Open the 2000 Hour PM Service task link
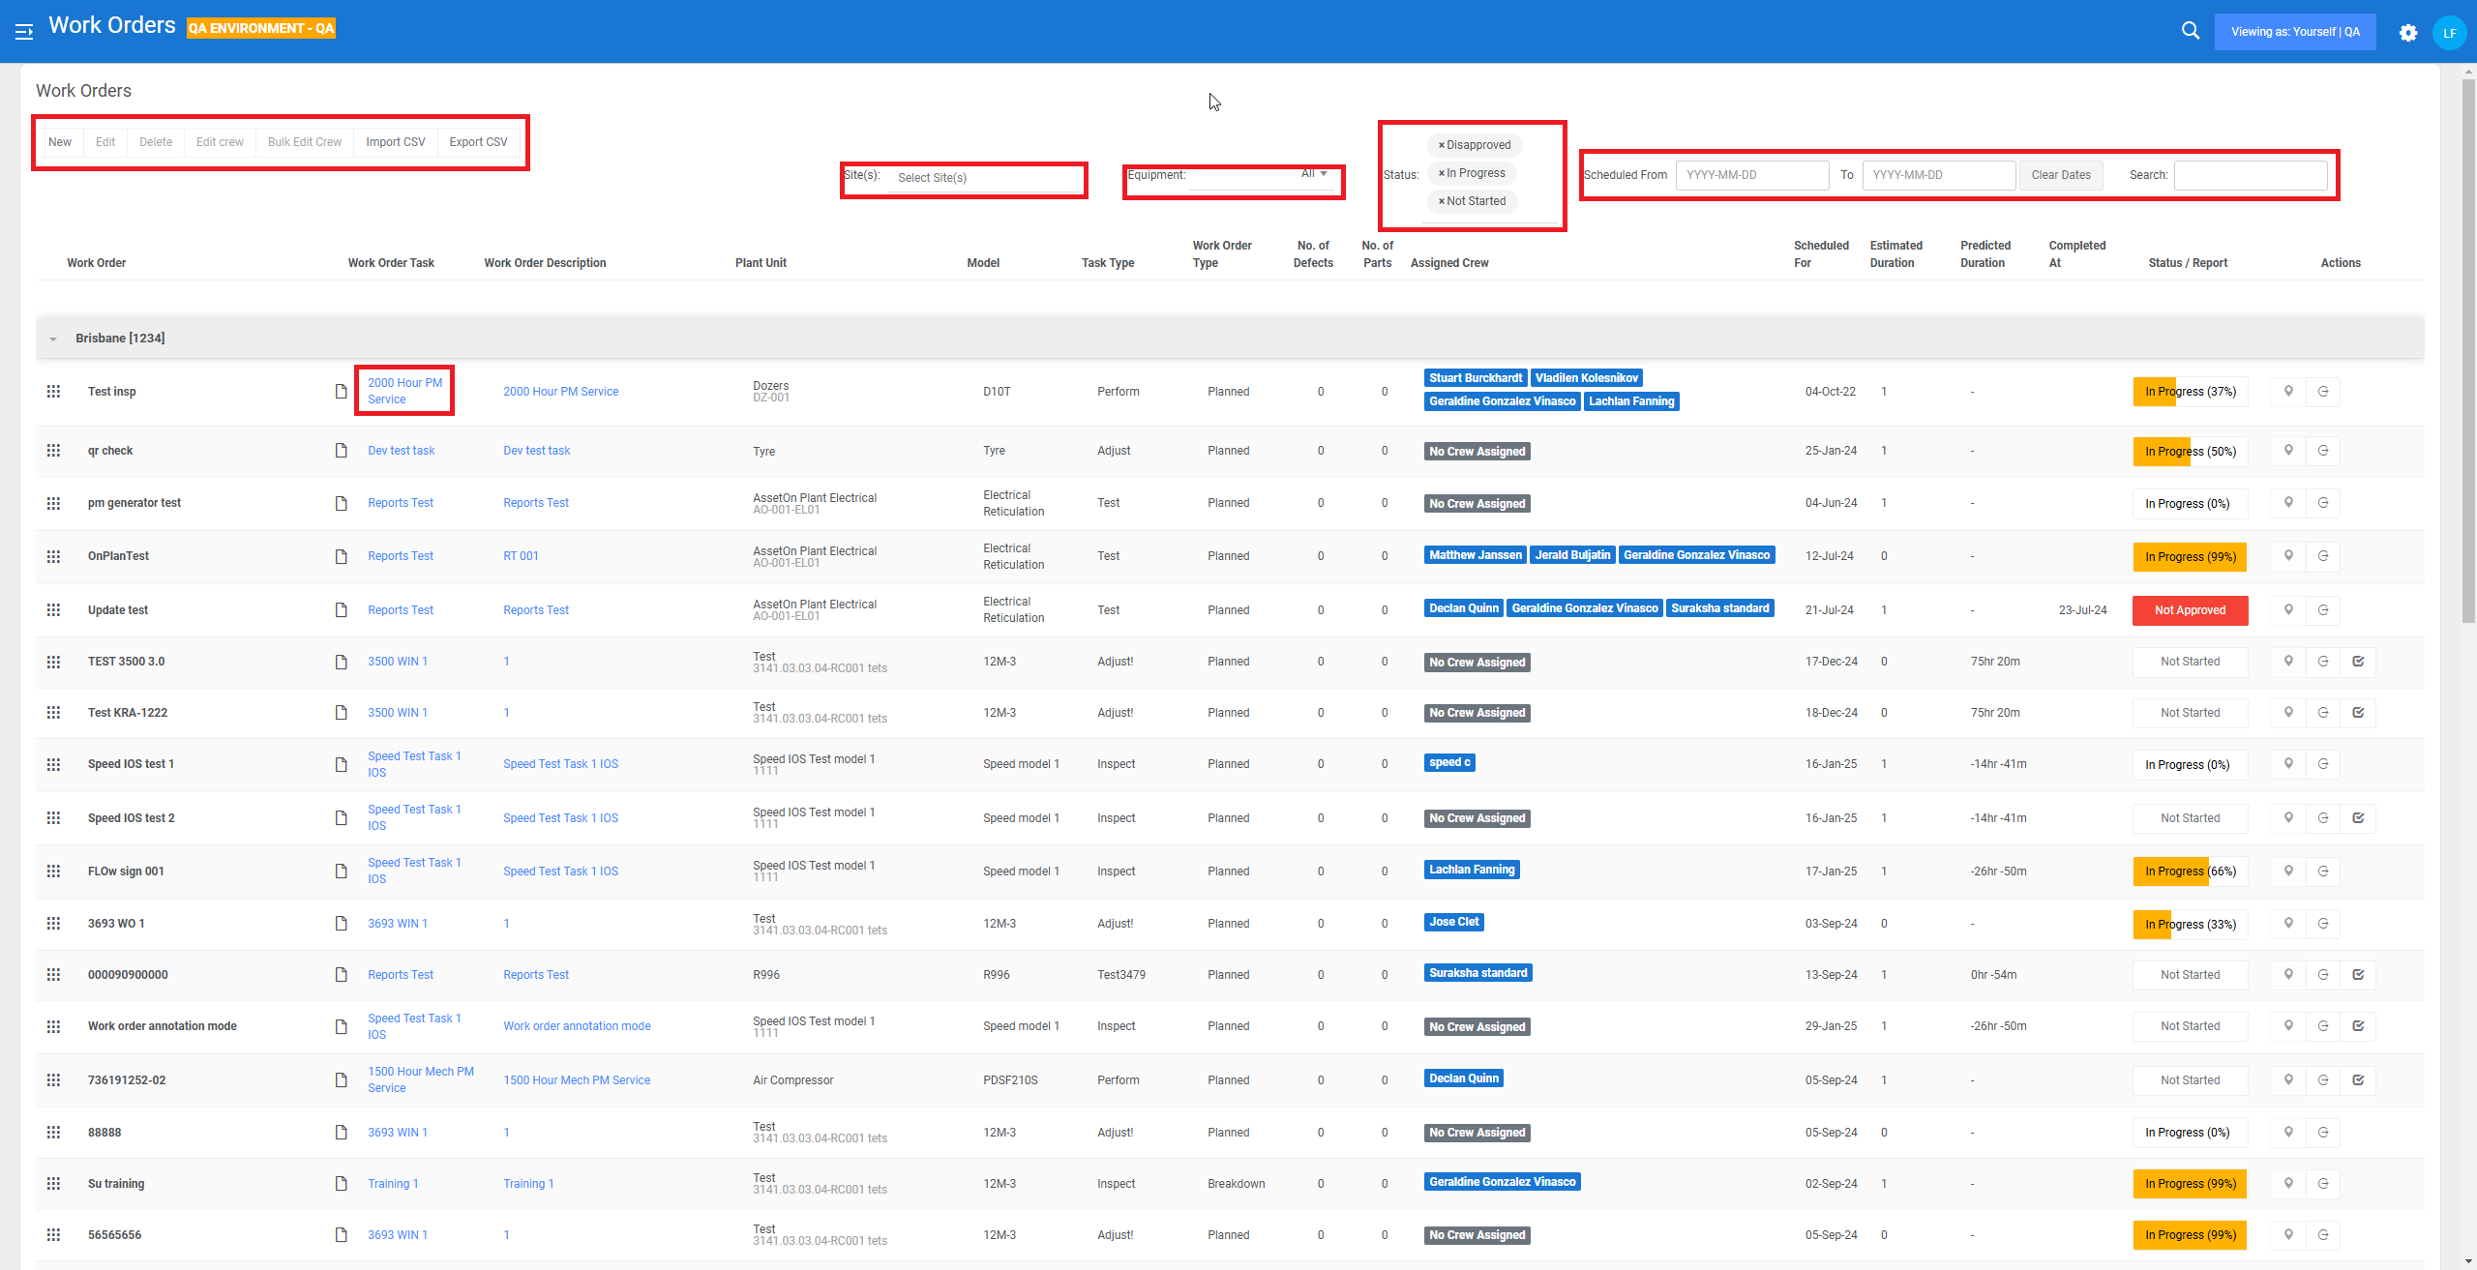The height and width of the screenshot is (1270, 2477). pos(403,391)
